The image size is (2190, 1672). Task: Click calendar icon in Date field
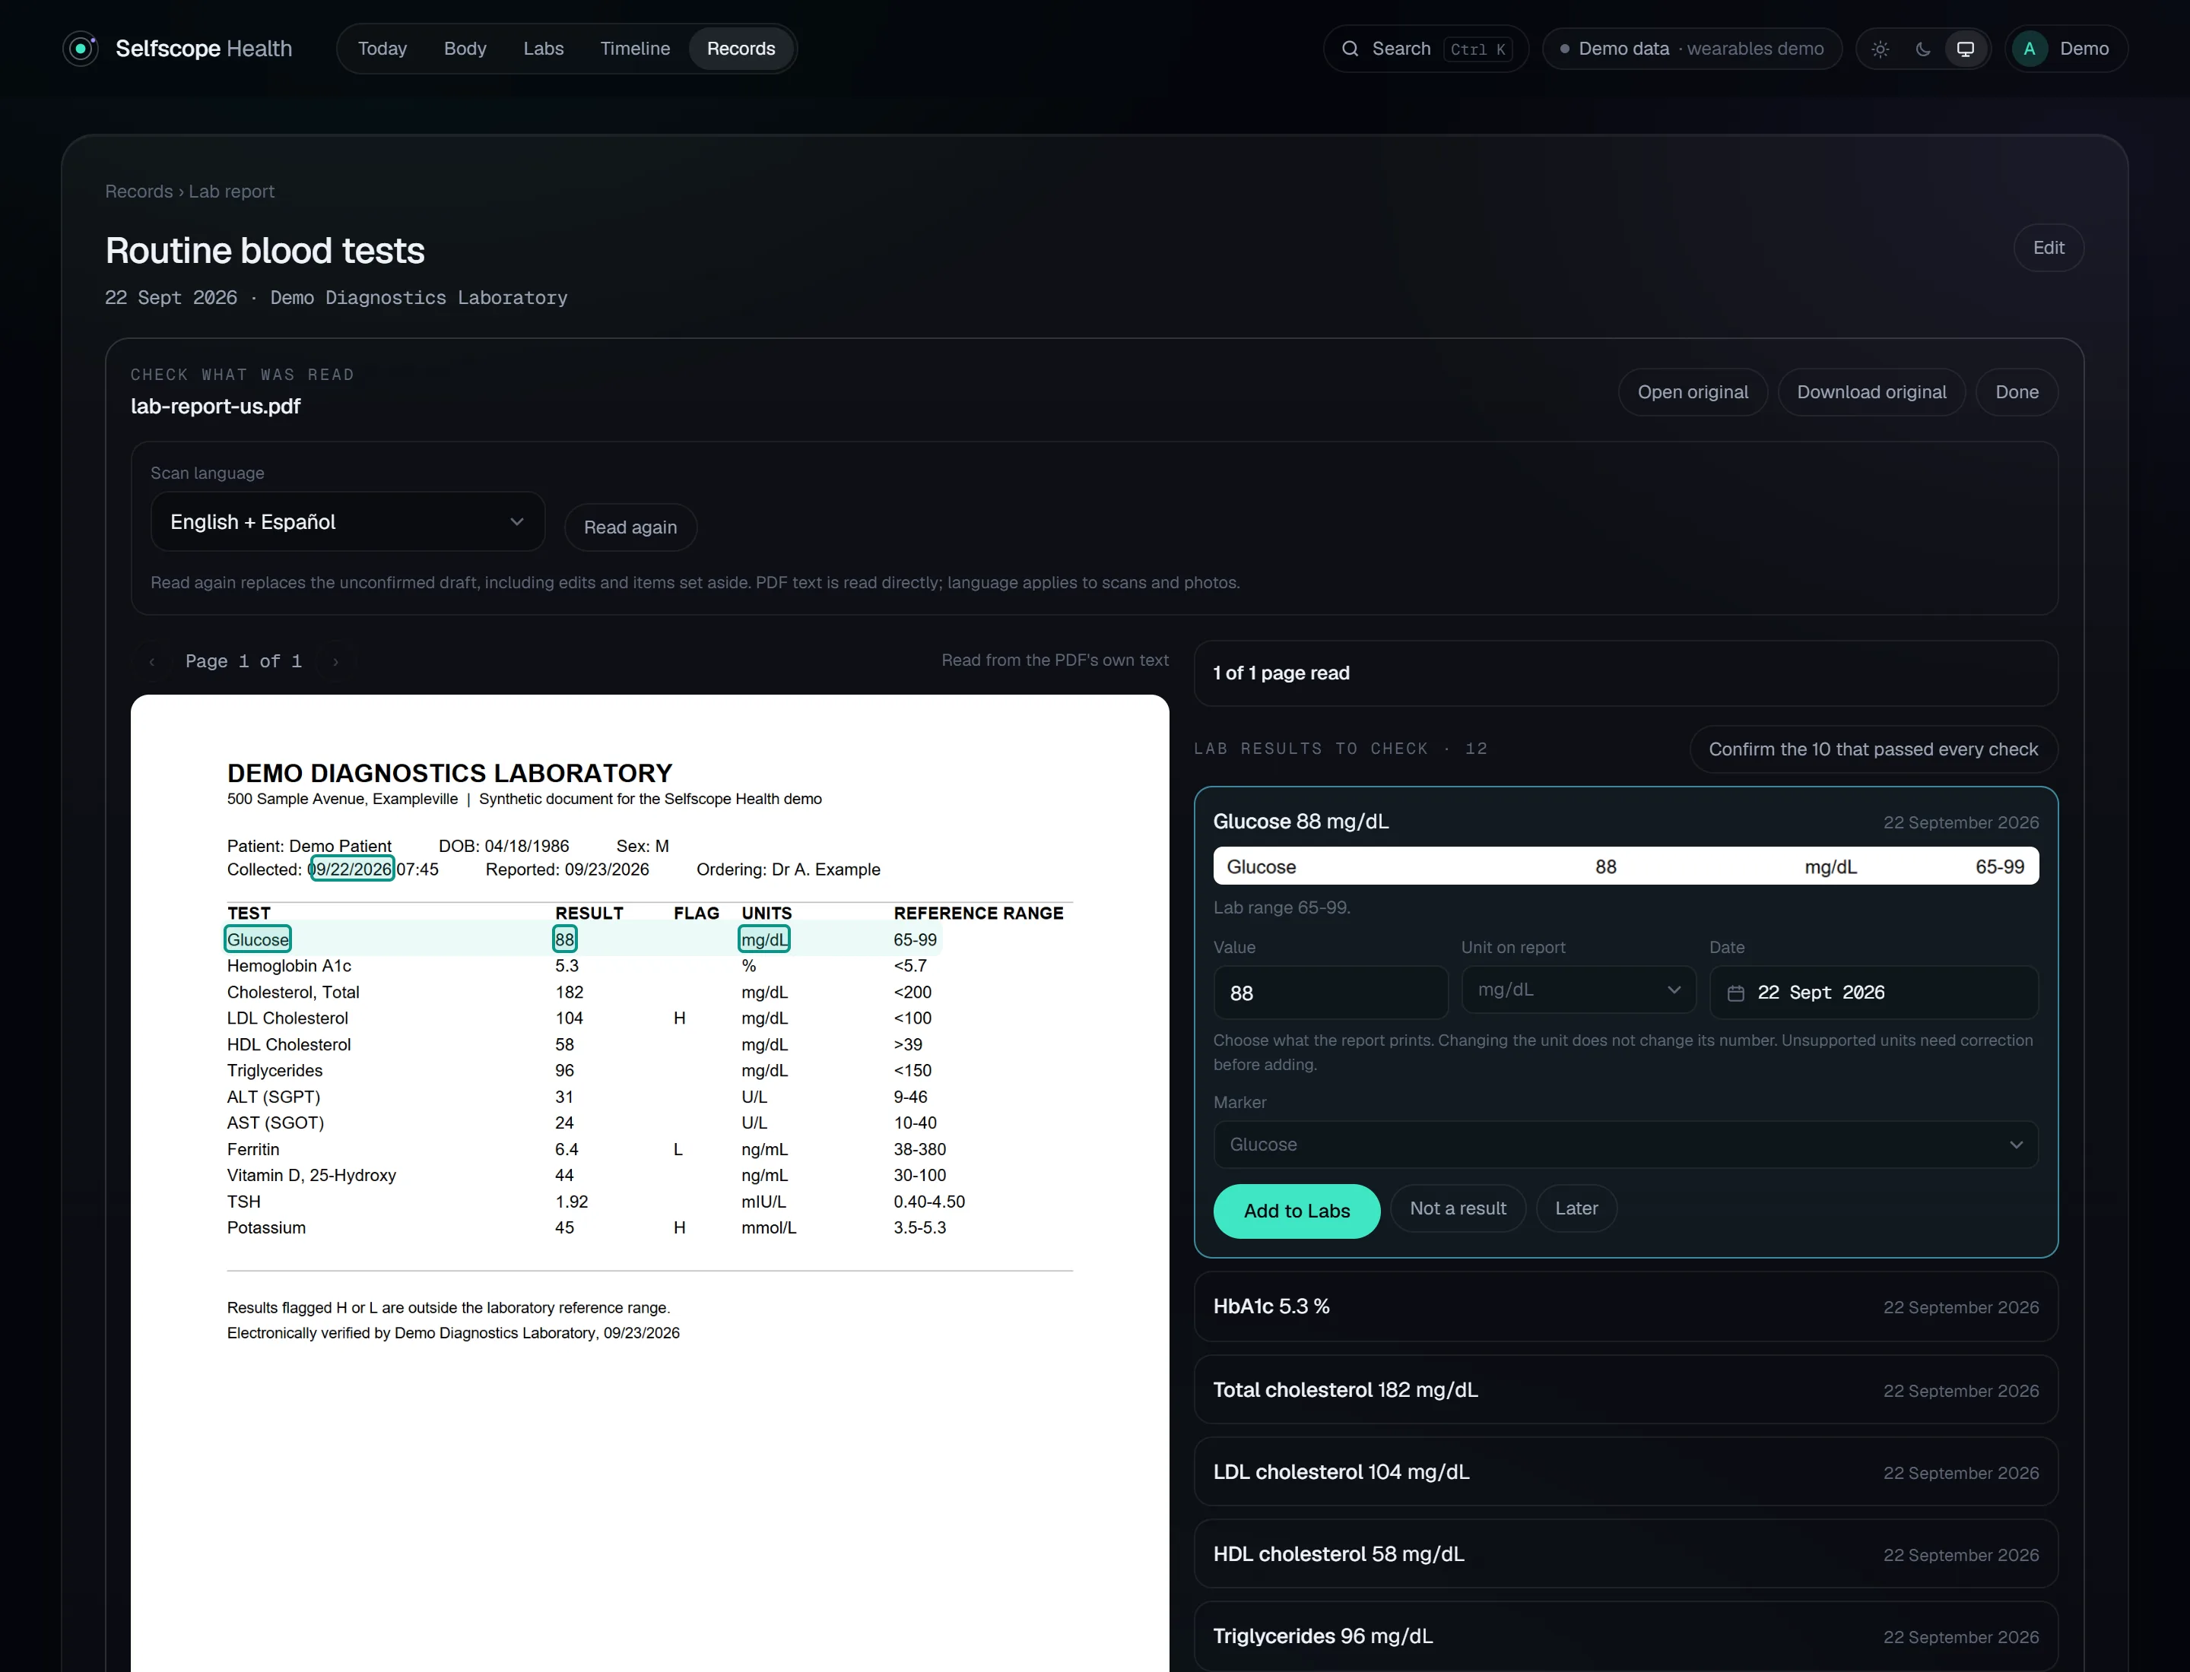point(1735,993)
